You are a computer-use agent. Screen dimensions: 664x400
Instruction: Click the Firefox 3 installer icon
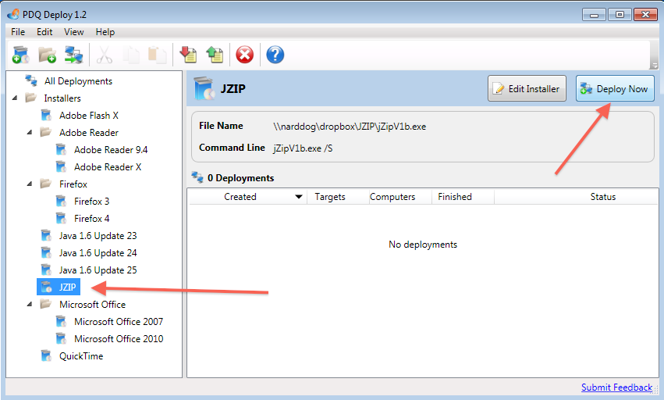point(61,201)
